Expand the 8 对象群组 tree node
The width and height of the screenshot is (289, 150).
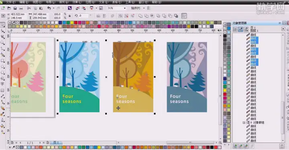[244, 123]
